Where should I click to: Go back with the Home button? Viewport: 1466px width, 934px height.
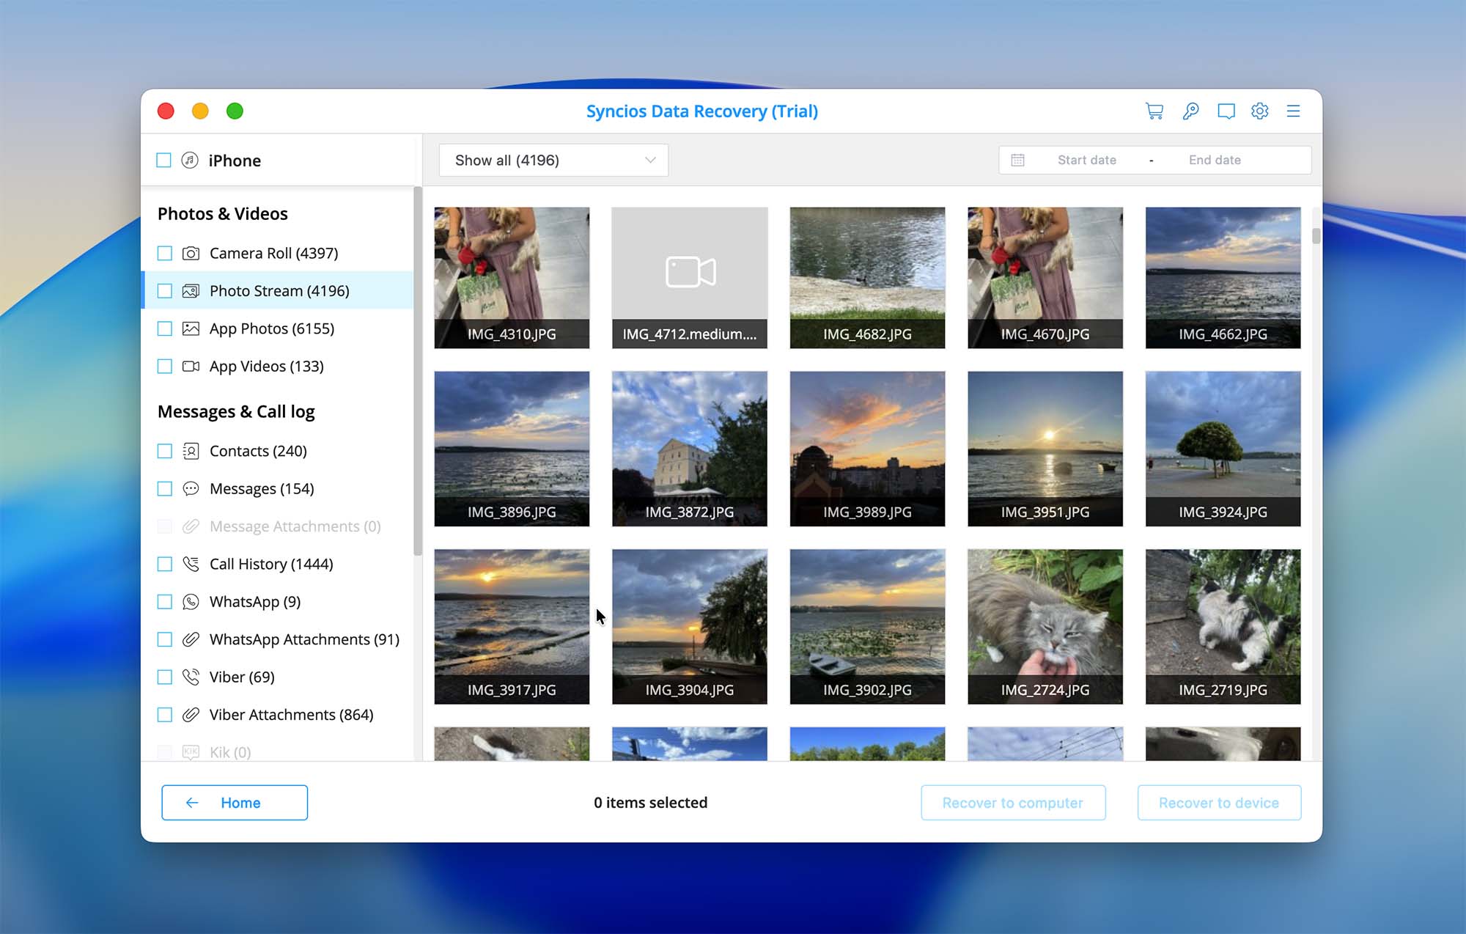(x=235, y=803)
